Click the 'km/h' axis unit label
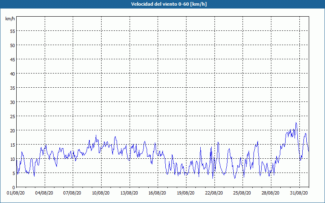This screenshot has height=203, width=325. pyautogui.click(x=10, y=19)
